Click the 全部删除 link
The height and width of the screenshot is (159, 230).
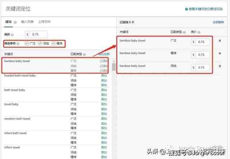click(218, 22)
